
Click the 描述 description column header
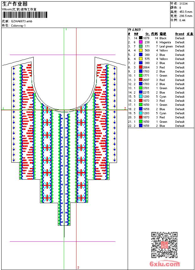tap(163, 34)
